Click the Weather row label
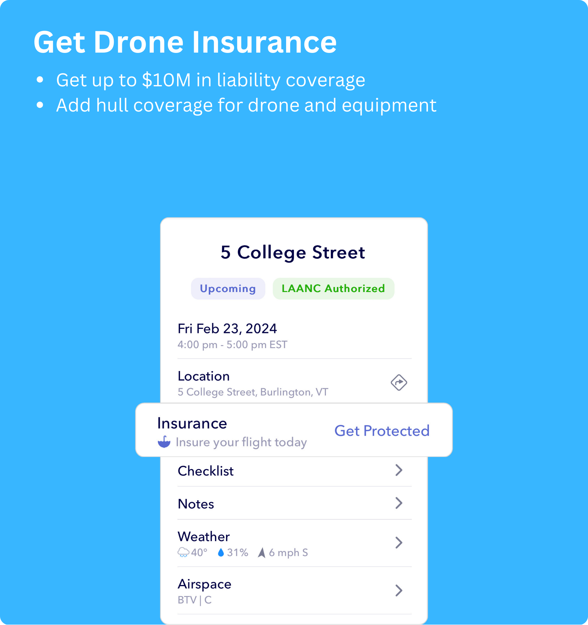The width and height of the screenshot is (588, 625). click(204, 536)
